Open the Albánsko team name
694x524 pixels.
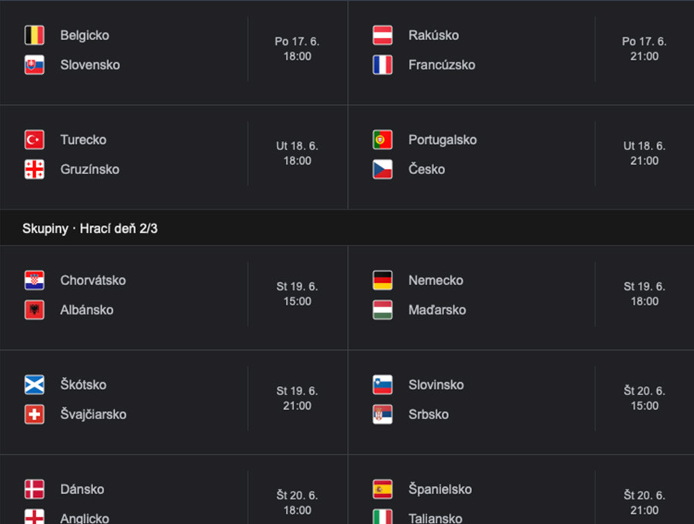pos(86,310)
